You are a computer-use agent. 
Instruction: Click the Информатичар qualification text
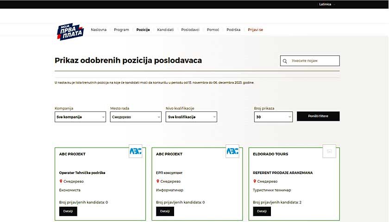(169, 190)
